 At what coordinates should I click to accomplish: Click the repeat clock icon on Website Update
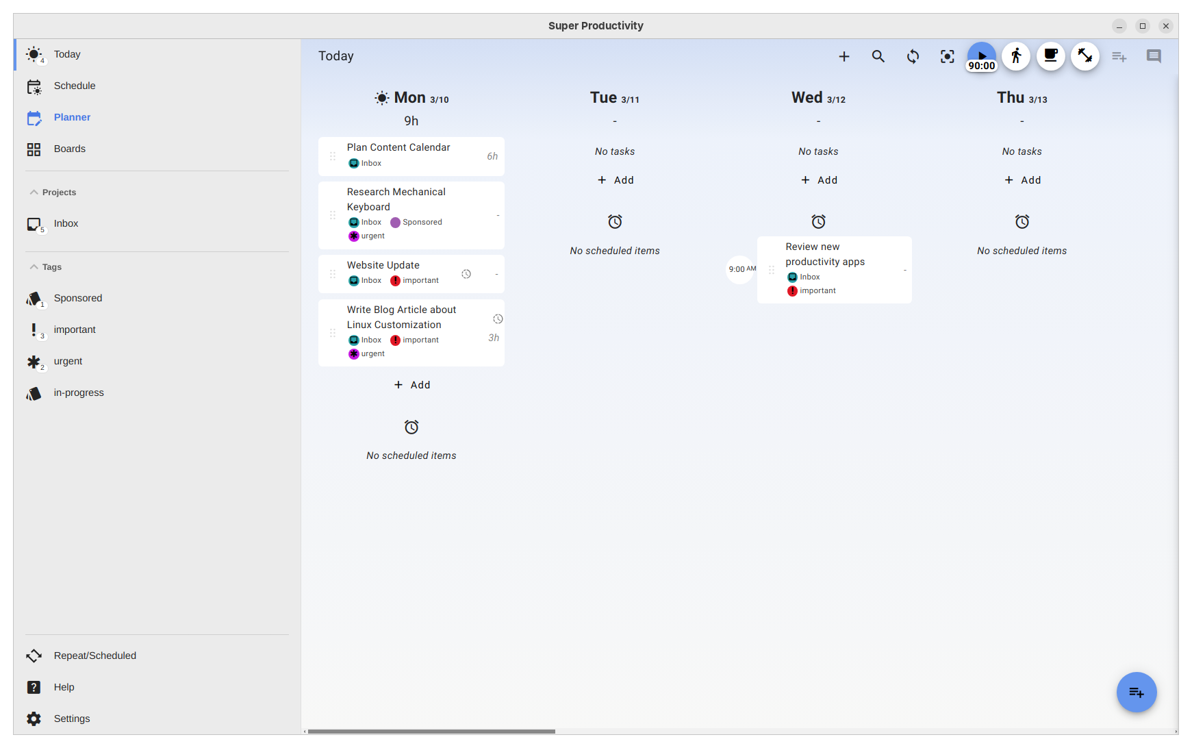click(x=466, y=274)
